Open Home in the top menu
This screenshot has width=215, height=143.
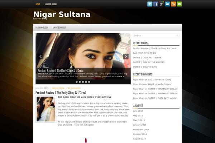click(x=38, y=4)
